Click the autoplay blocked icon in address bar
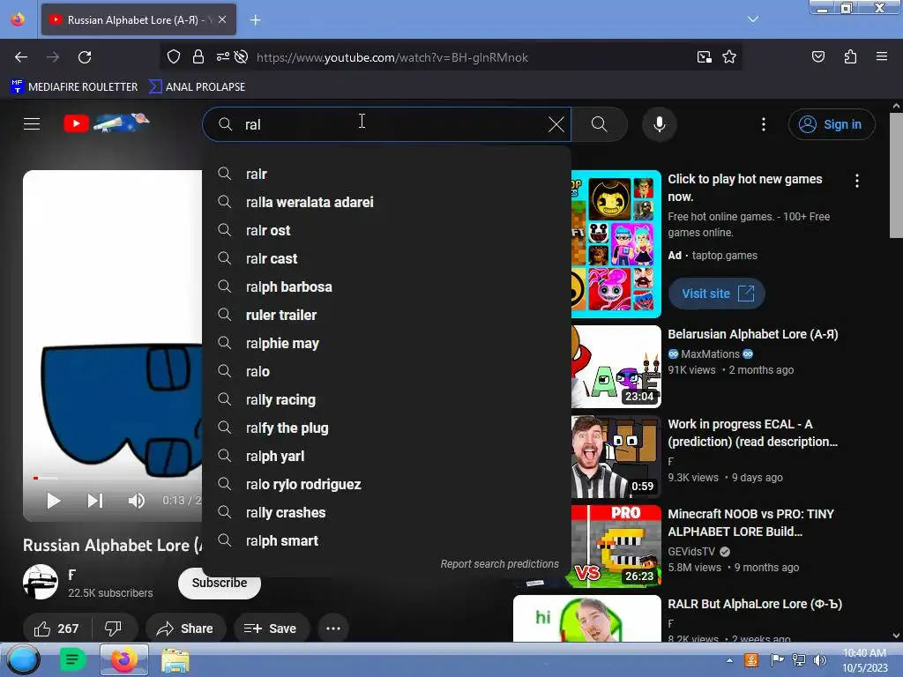Screen dimensions: 903x677 (x=242, y=57)
